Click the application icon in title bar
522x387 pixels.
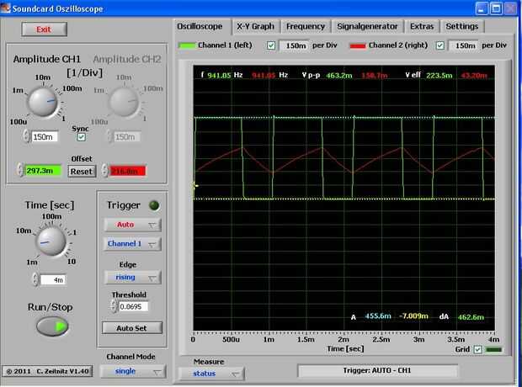7,8
